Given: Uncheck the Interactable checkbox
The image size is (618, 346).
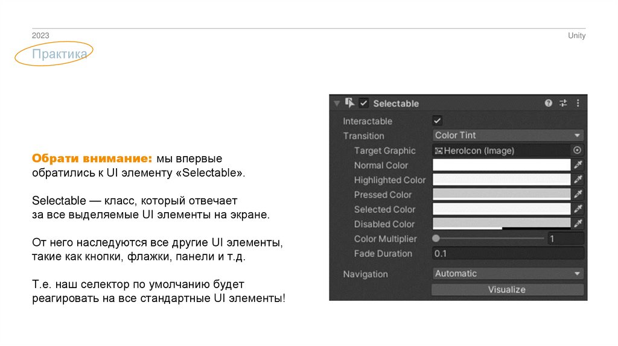Looking at the screenshot, I should [x=438, y=121].
